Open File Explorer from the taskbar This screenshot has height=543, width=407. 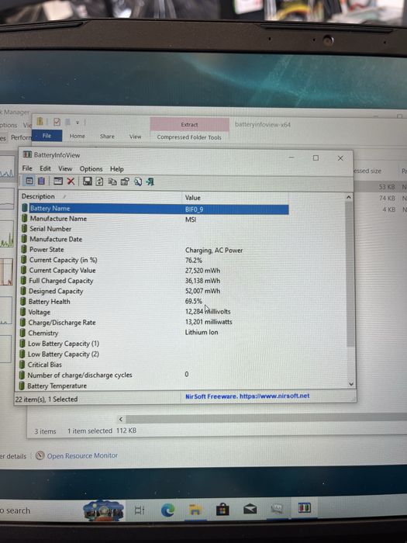(x=195, y=510)
